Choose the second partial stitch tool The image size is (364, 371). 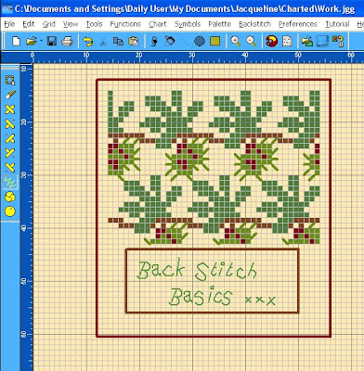(x=10, y=123)
